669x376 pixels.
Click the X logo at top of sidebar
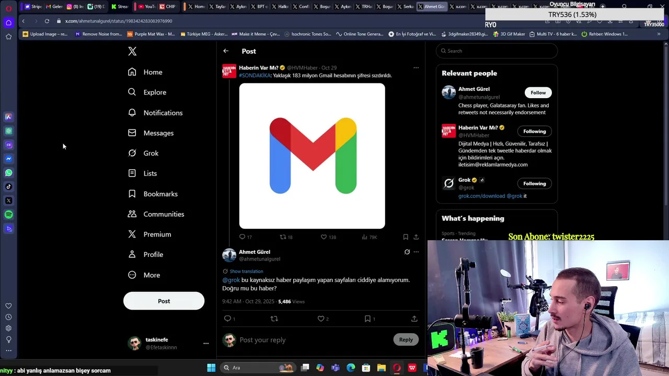tap(132, 51)
